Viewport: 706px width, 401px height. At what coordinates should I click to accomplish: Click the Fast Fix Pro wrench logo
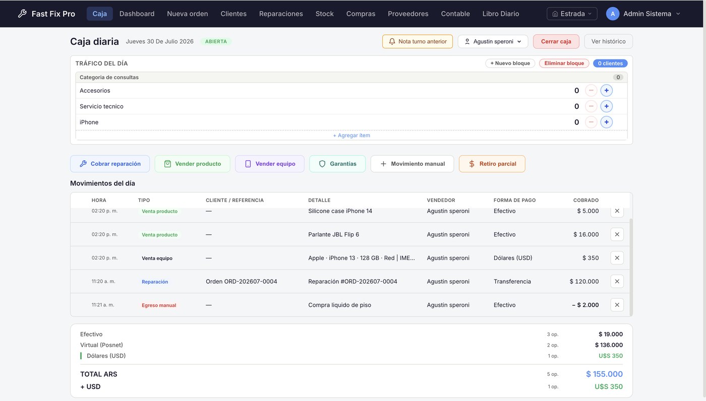tap(22, 14)
